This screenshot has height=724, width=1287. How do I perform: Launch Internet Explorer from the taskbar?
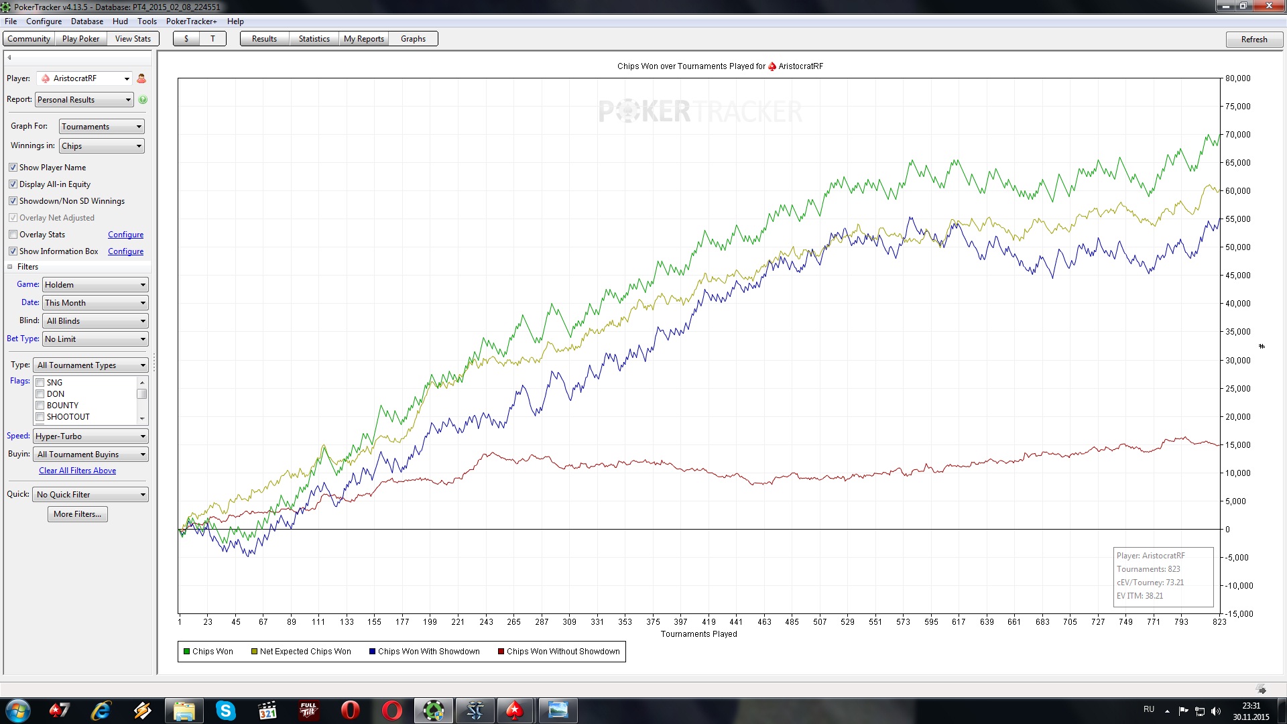point(101,711)
